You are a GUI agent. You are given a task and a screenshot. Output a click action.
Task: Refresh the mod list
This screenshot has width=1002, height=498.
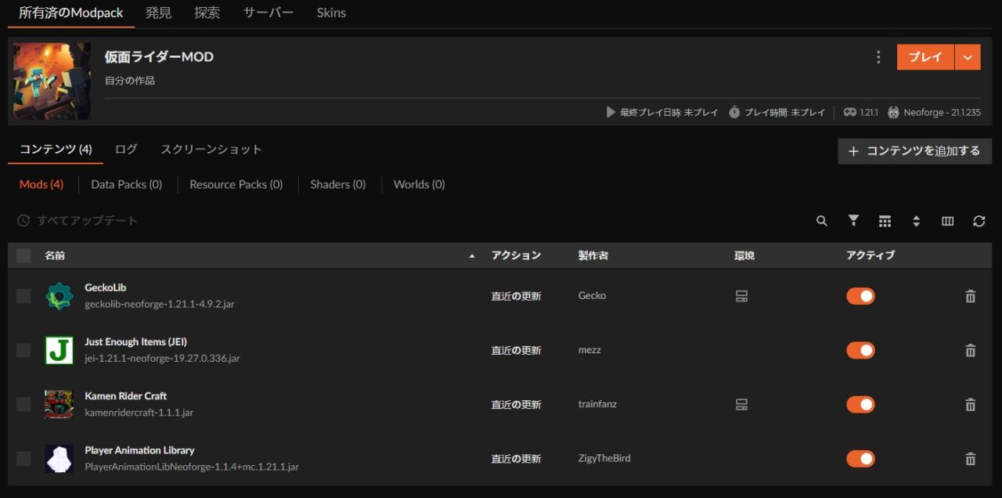[x=979, y=222]
